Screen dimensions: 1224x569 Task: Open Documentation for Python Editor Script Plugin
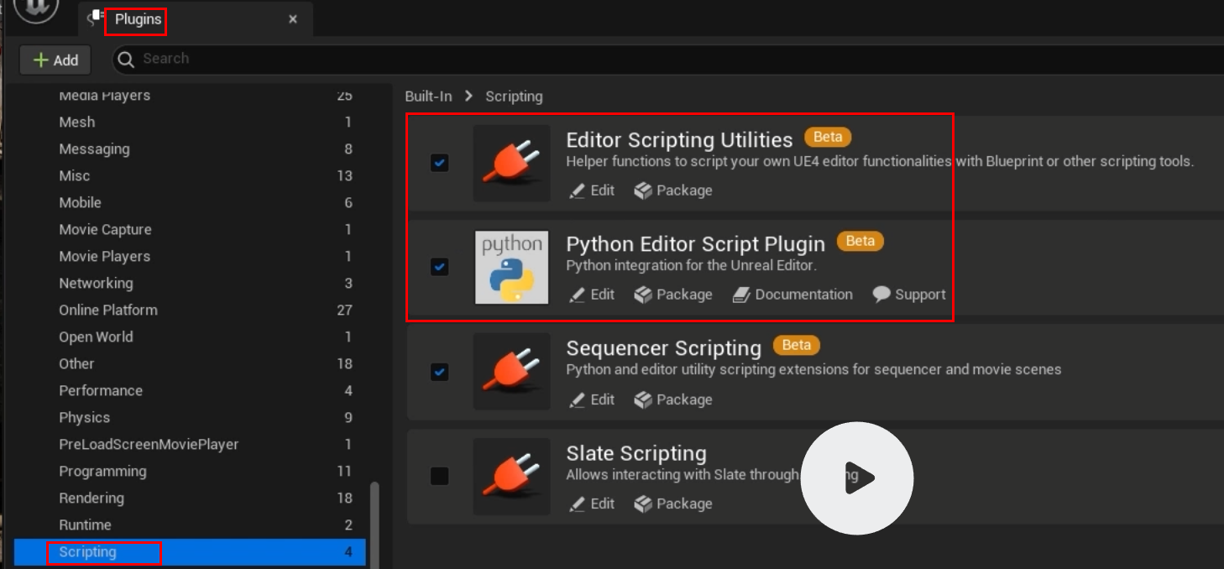click(x=792, y=295)
